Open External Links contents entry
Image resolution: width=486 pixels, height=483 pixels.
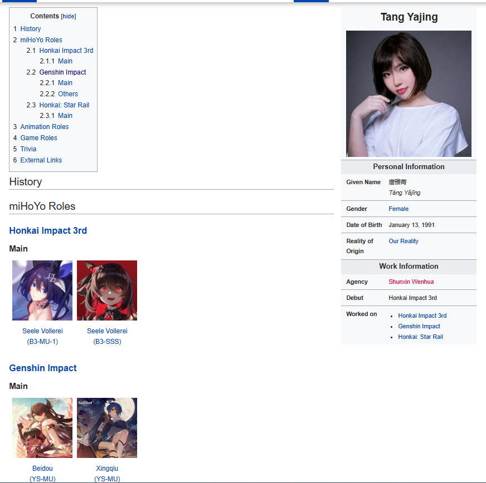click(41, 160)
